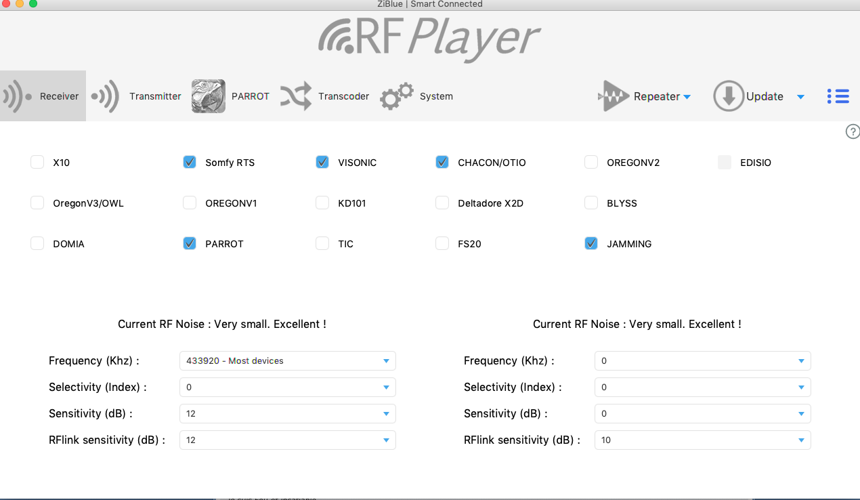Enable the KD101 checkbox

point(322,203)
